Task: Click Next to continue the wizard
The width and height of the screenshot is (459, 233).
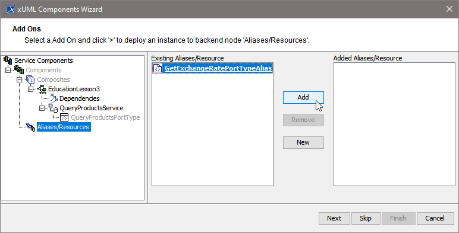Action: [x=334, y=218]
